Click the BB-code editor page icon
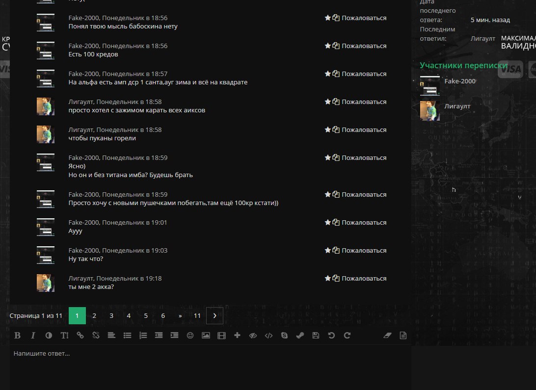Image resolution: width=536 pixels, height=390 pixels. point(403,336)
